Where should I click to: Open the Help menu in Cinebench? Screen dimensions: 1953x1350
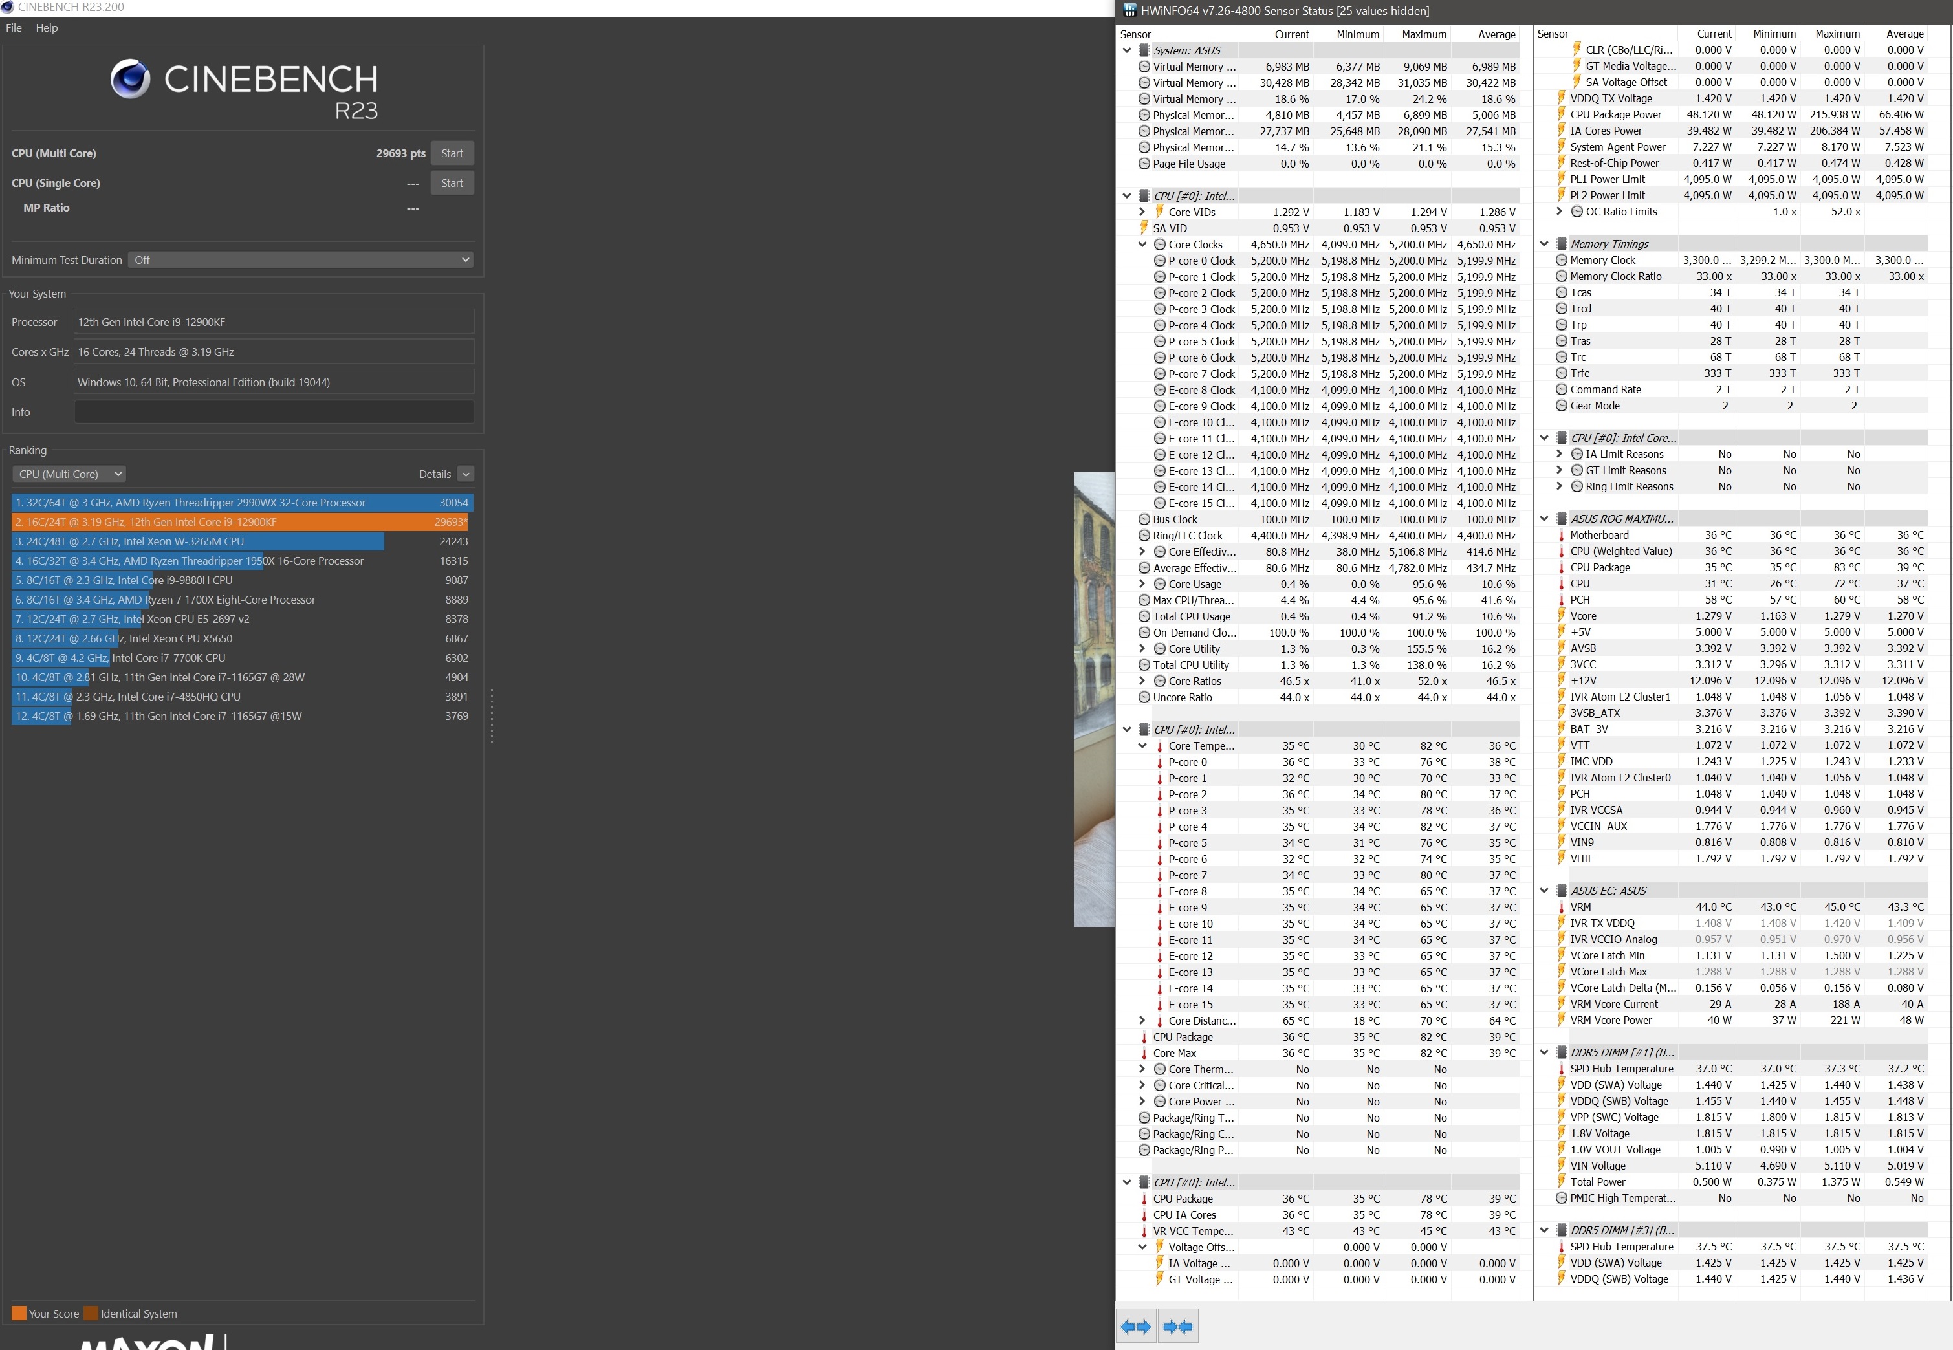(47, 28)
